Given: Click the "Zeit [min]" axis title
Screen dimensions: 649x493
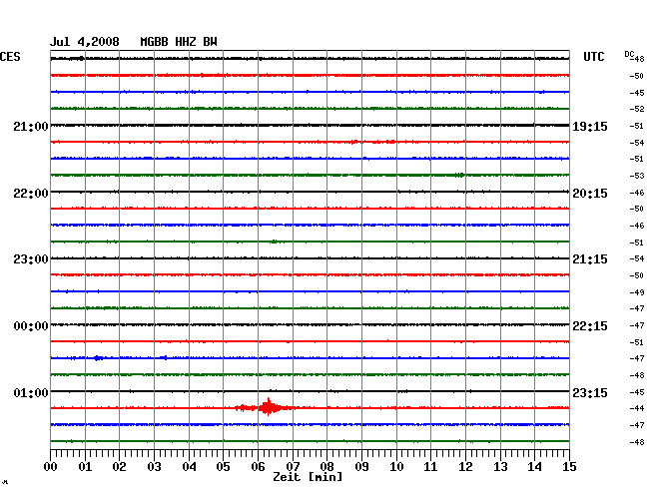Looking at the screenshot, I should pos(308,477).
